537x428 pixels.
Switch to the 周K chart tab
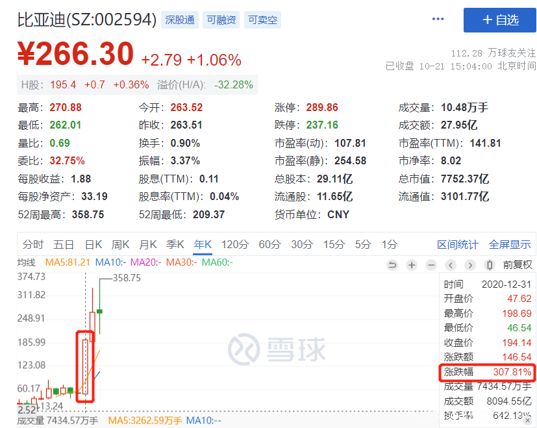120,244
